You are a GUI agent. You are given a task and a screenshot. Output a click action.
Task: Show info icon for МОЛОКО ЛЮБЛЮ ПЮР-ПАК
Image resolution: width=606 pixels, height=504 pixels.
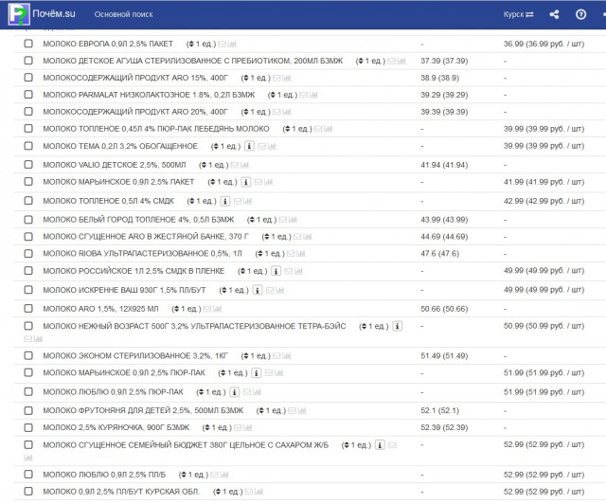point(234,392)
